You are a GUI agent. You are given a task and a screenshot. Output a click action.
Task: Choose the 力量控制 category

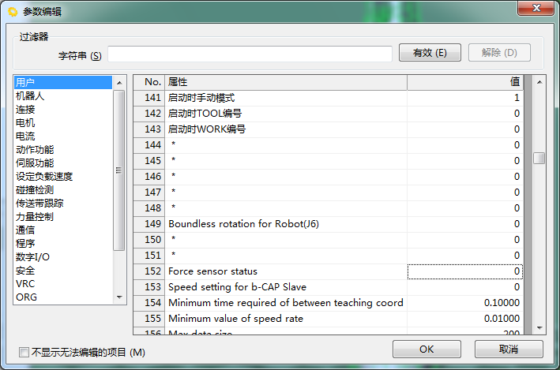(x=35, y=216)
